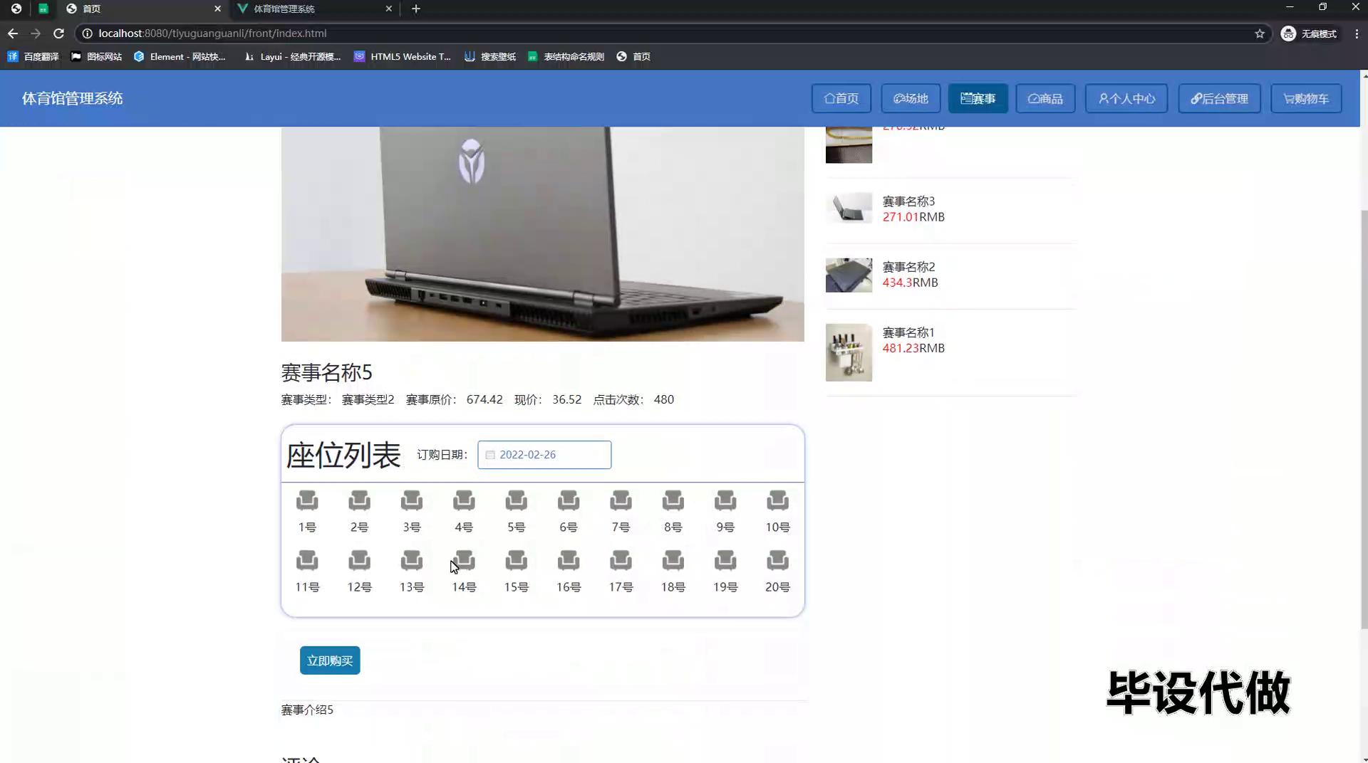Go to the 场地 page
Viewport: 1368px width, 763px height.
pyautogui.click(x=910, y=98)
